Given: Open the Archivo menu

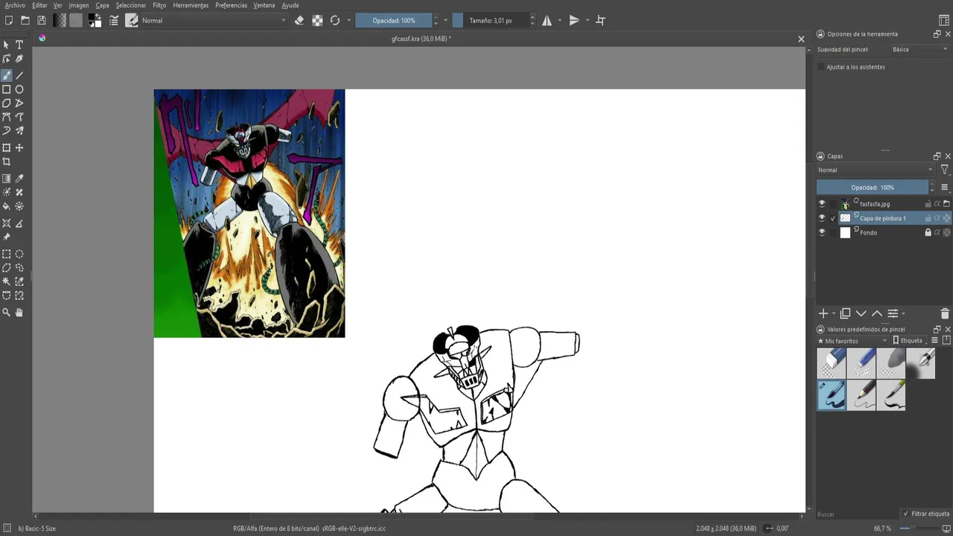Looking at the screenshot, I should 15,5.
